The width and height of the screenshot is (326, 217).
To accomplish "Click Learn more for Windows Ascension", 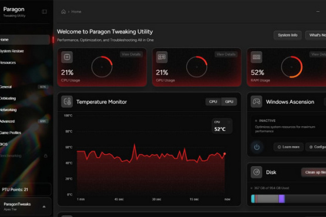I will 288,147.
